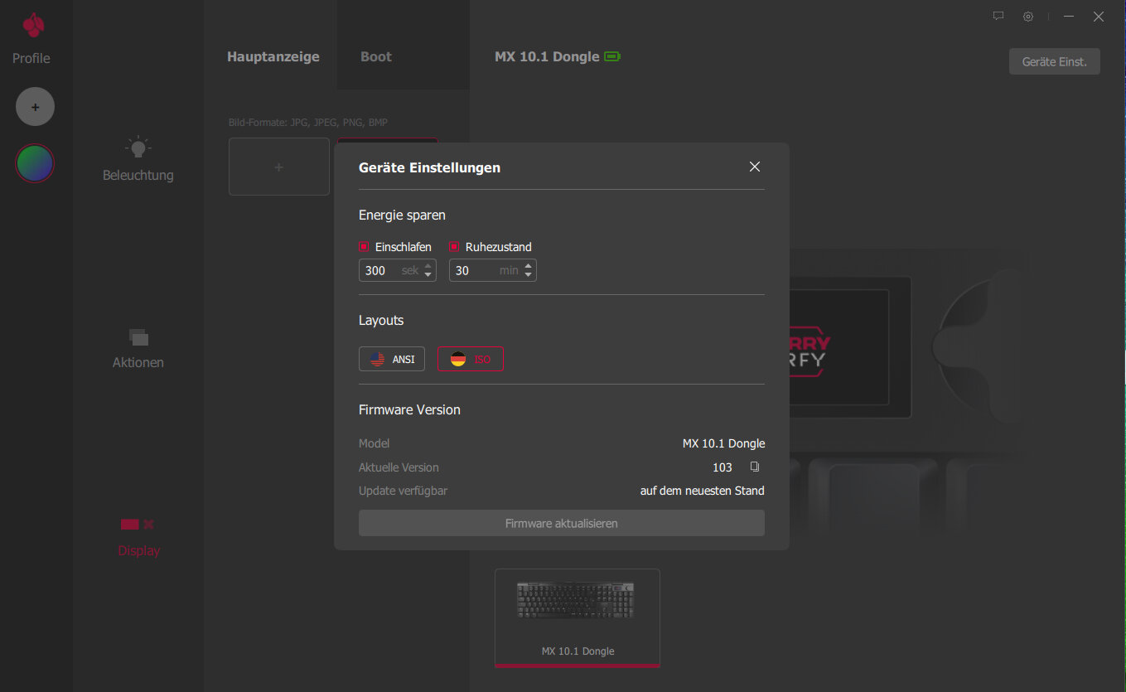Copy the current firmware version number
The height and width of the screenshot is (692, 1126).
(x=754, y=467)
